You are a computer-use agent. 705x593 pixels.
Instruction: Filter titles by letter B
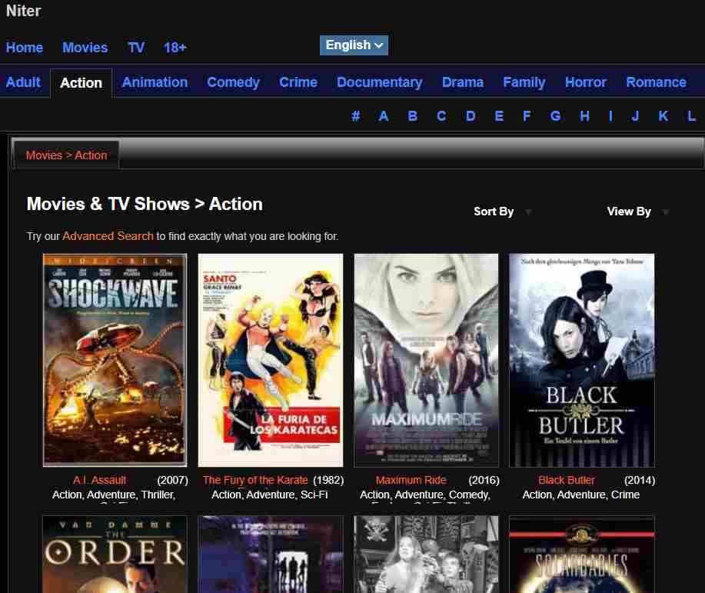point(412,116)
